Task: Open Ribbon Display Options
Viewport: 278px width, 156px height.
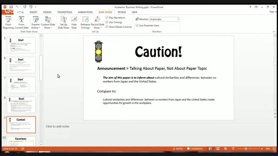Action: pos(256,7)
